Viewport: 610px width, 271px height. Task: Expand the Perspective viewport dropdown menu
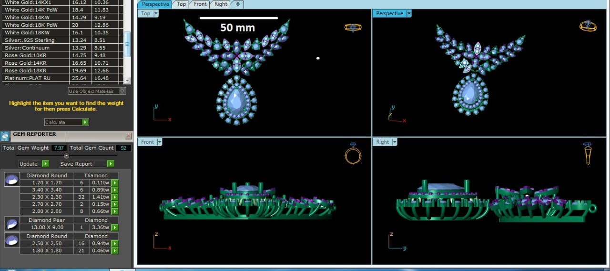coord(409,13)
